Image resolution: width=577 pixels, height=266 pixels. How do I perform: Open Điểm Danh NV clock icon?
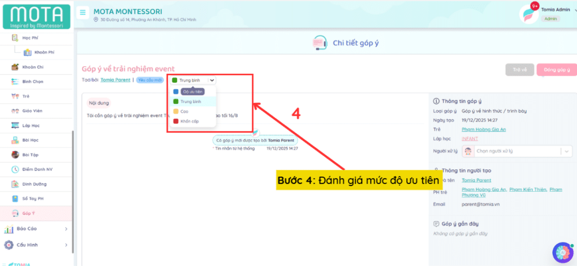click(15, 169)
